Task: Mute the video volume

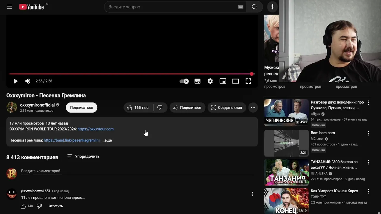Action: pyautogui.click(x=28, y=81)
